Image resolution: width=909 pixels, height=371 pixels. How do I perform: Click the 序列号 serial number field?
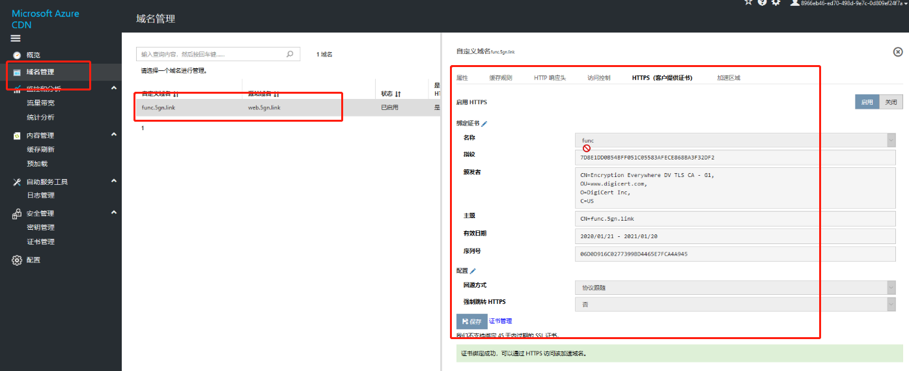pyautogui.click(x=735, y=254)
